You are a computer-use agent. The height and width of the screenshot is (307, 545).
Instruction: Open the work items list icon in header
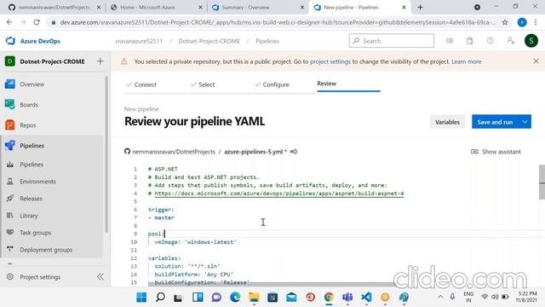tap(450, 41)
